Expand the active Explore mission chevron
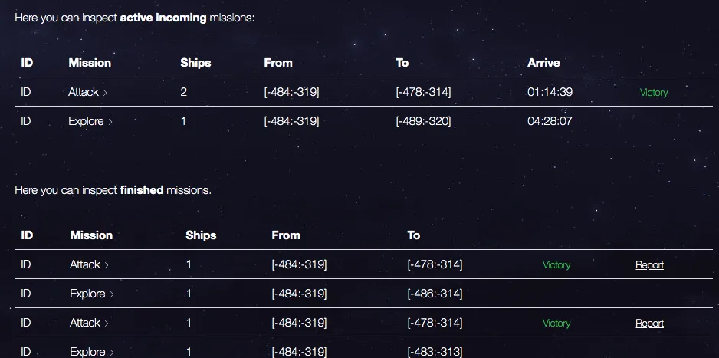The width and height of the screenshot is (719, 358). pos(110,122)
